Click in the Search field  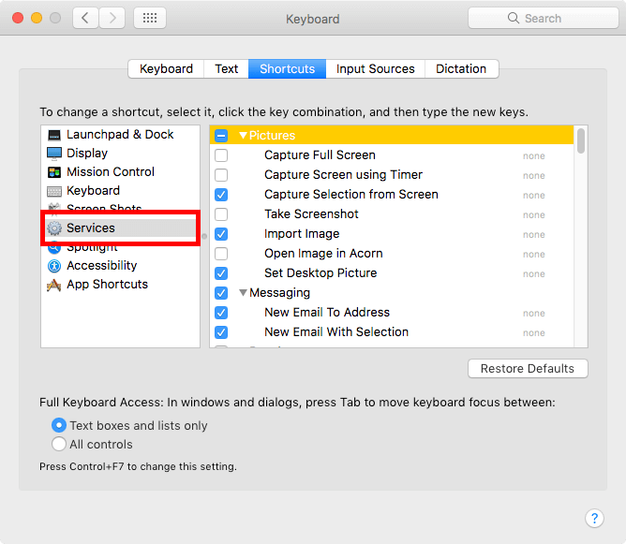click(543, 18)
